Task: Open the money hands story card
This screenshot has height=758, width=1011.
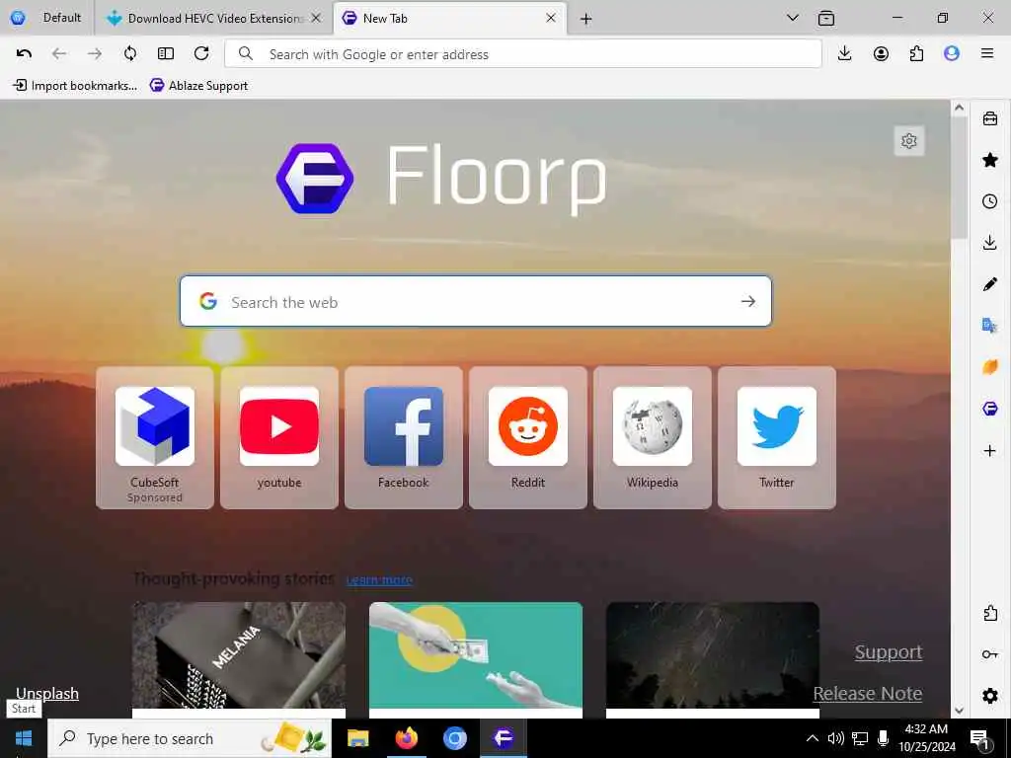Action: [x=476, y=659]
